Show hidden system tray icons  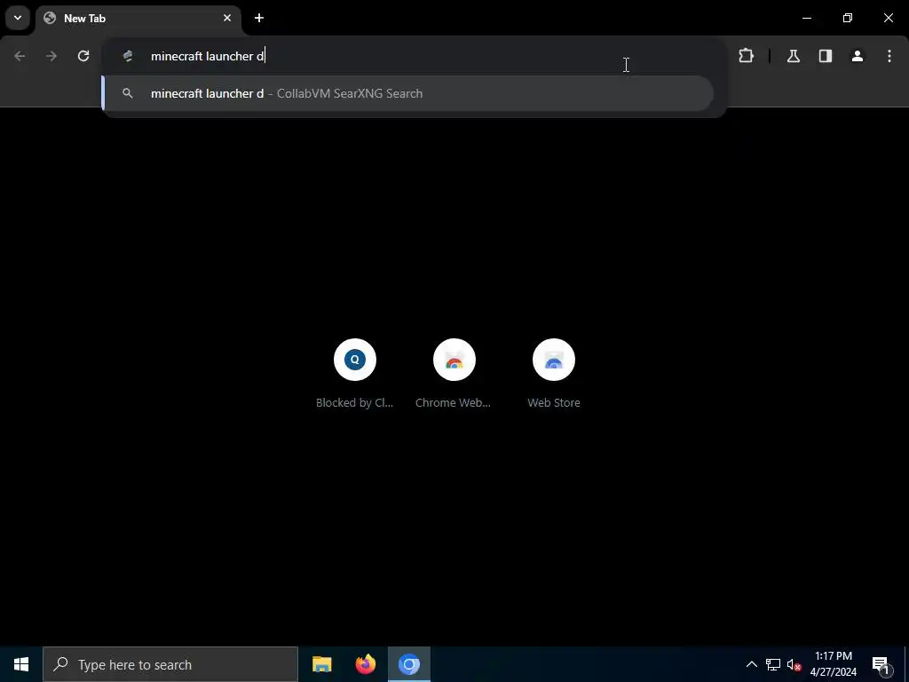(751, 664)
